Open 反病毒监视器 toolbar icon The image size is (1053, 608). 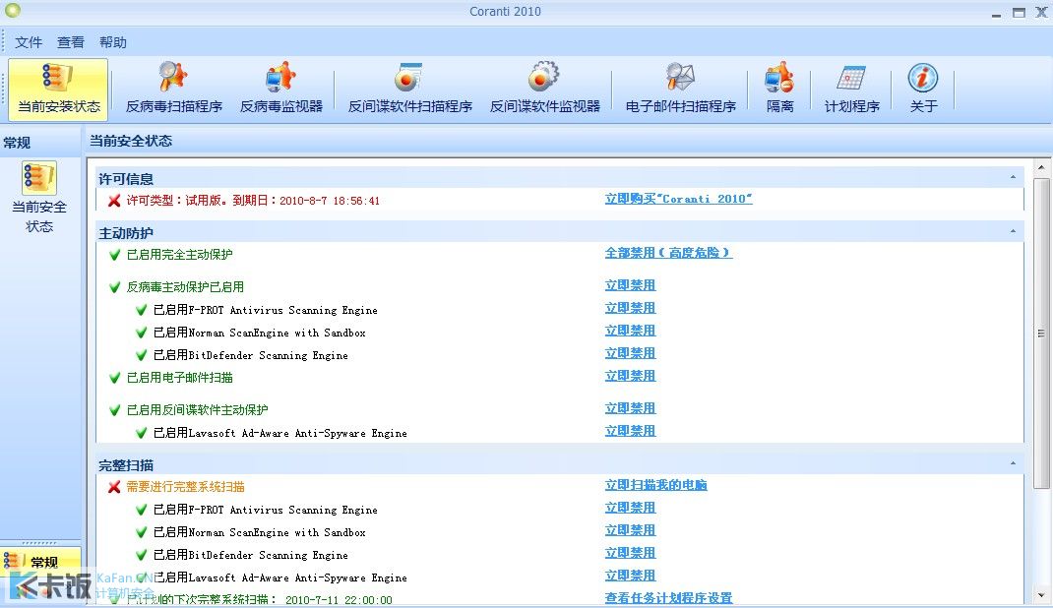[x=281, y=90]
